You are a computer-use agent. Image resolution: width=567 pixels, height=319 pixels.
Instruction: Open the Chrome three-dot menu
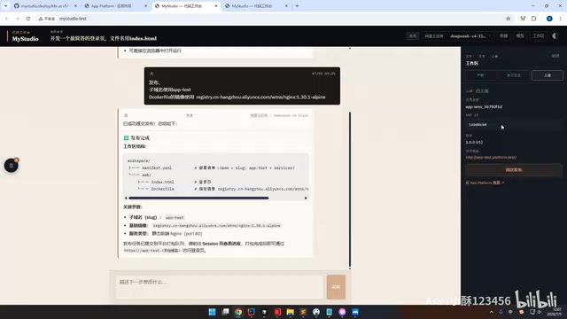click(x=560, y=19)
